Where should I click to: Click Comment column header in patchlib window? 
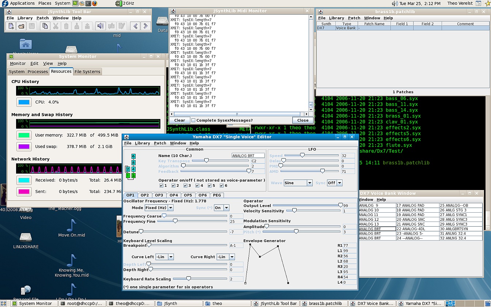(465, 24)
